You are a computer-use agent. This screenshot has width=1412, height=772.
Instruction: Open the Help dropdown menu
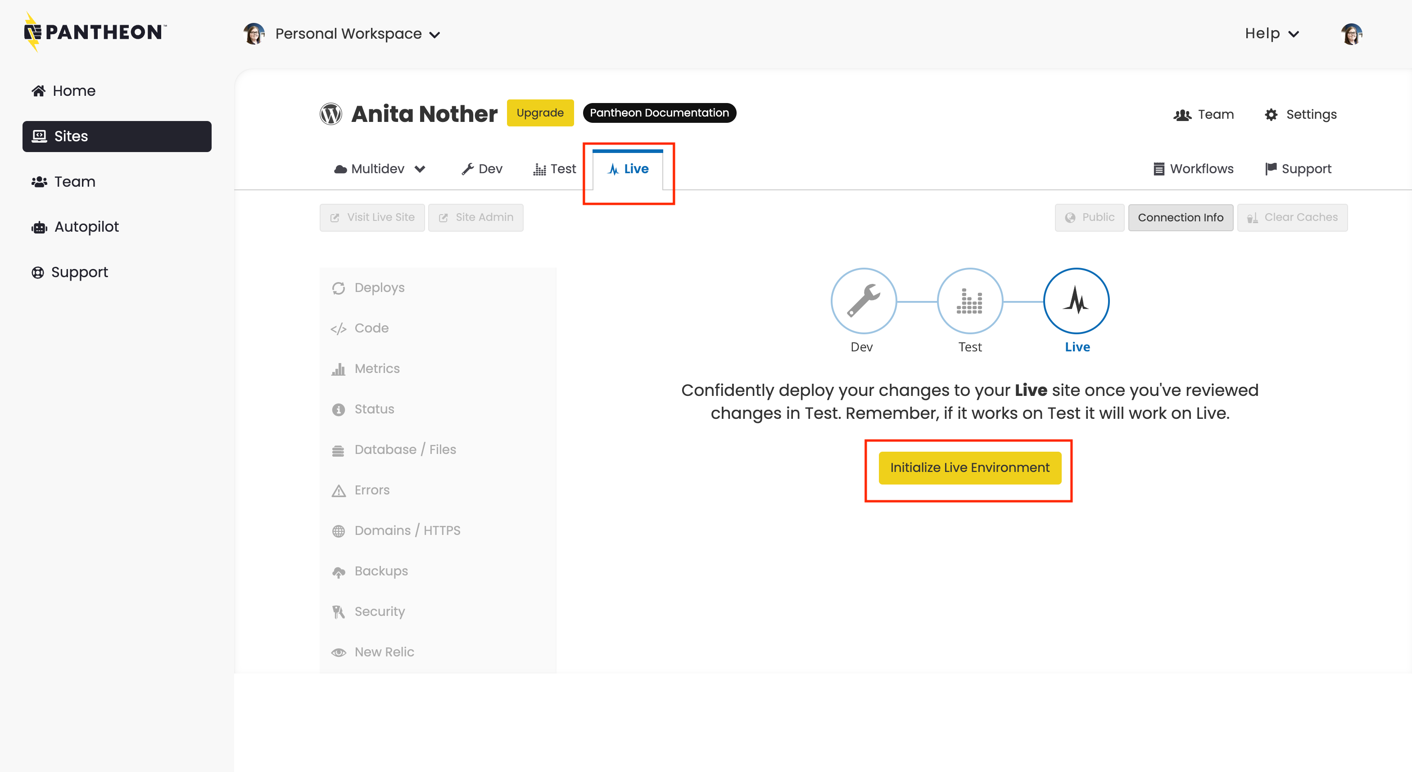tap(1271, 34)
